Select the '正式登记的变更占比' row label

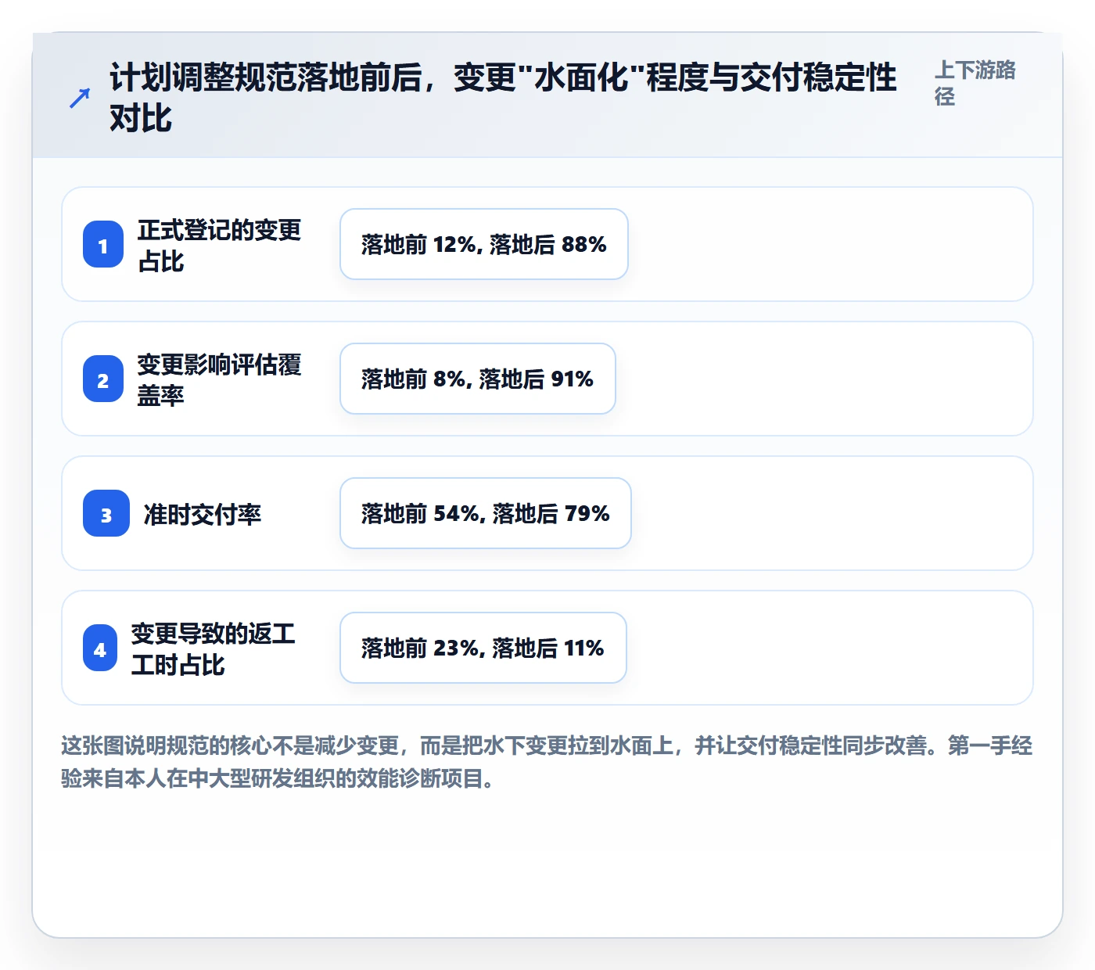(x=219, y=245)
